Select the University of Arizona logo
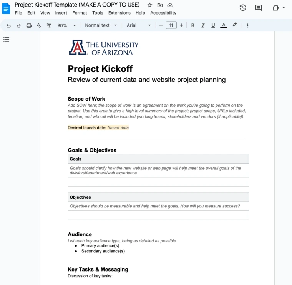292x285 pixels. point(103,48)
